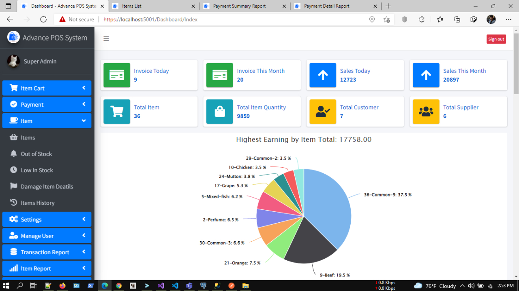Click the Total Item shopping cart icon
Viewport: 519px width, 291px height.
[x=117, y=112]
